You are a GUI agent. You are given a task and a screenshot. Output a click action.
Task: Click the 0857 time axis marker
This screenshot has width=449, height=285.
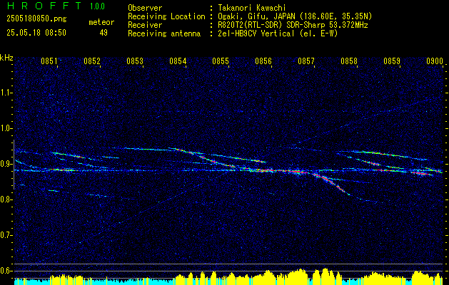click(x=306, y=61)
